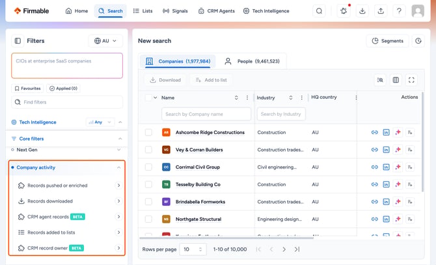
Task: Click the table vertical scrollbar
Action: click(x=422, y=142)
